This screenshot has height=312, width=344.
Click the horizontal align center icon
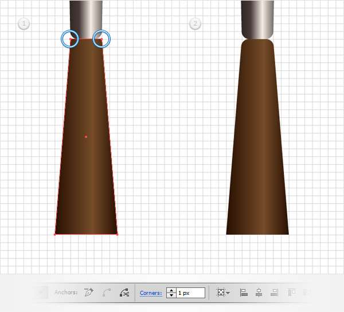coord(259,293)
